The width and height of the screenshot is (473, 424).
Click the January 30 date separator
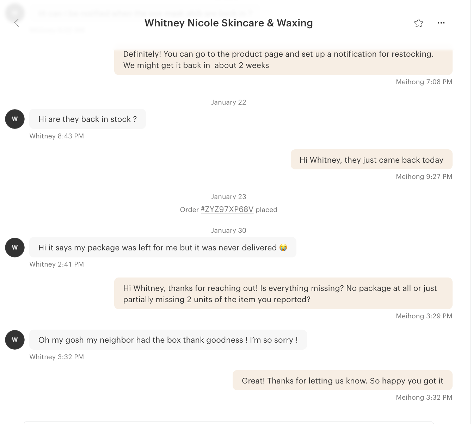(x=228, y=231)
